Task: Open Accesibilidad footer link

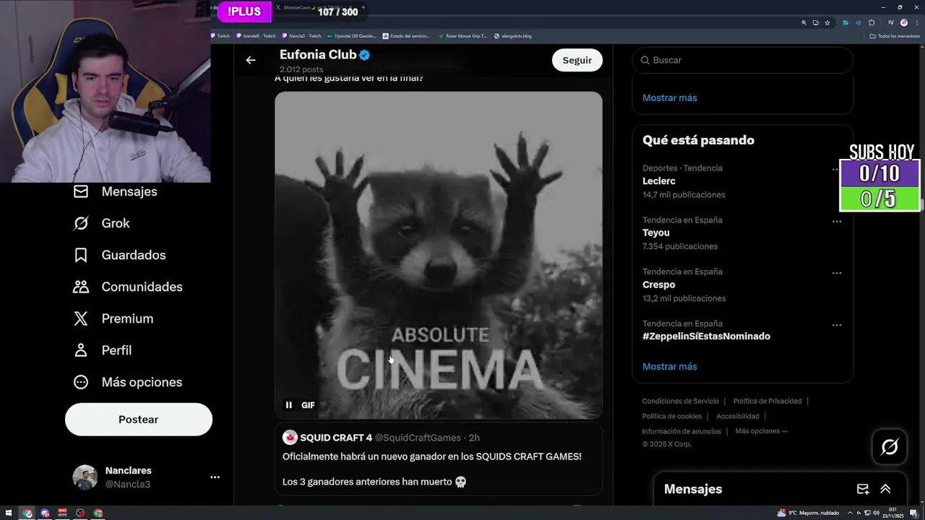Action: [x=738, y=416]
